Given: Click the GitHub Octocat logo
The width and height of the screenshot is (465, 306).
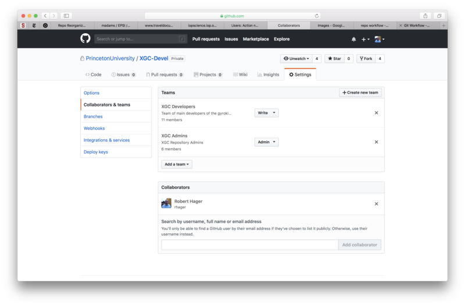Looking at the screenshot, I should click(x=85, y=38).
